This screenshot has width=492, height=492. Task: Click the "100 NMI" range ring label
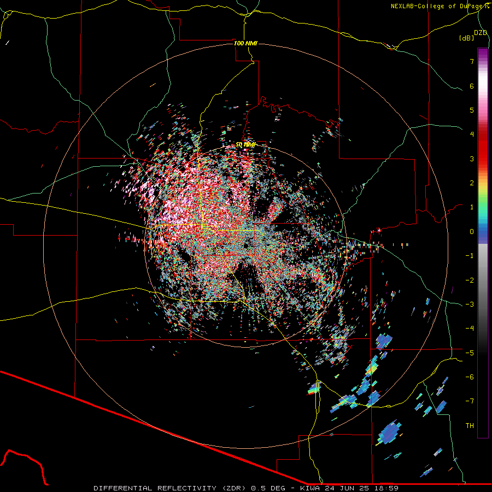(x=245, y=43)
